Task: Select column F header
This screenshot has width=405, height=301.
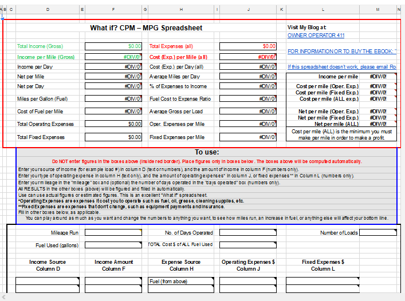Action: [113, 10]
